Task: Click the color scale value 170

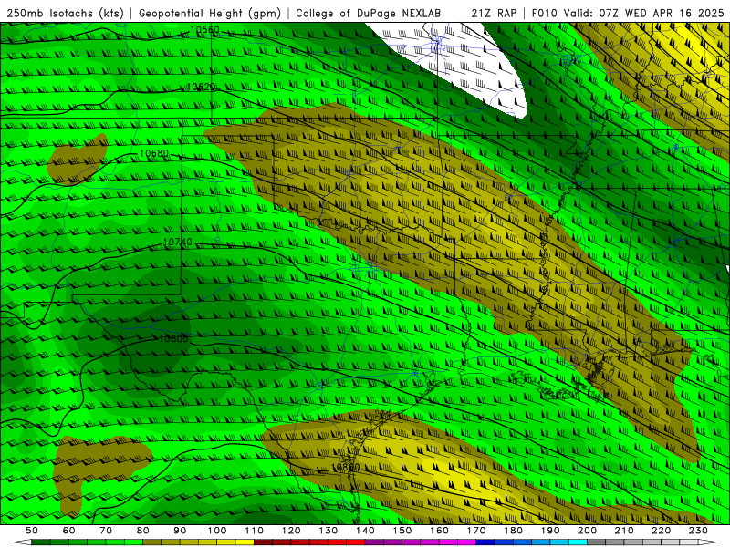Action: click(x=476, y=531)
